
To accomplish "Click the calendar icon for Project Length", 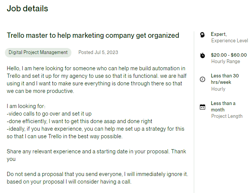I will [203, 107].
